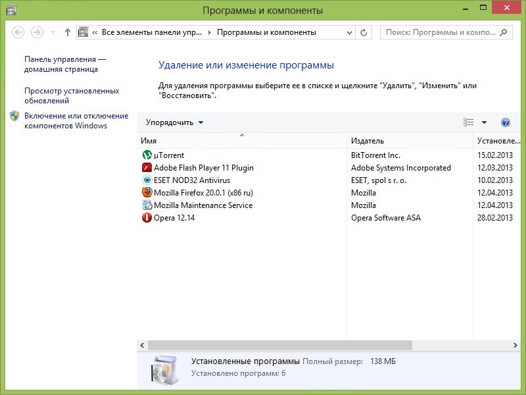Click install date 10.02.2013

coord(495,180)
